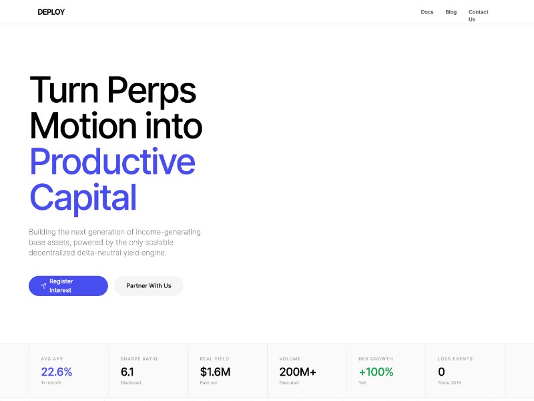Select the Disclosed label below 6.1
Image resolution: width=534 pixels, height=401 pixels.
click(130, 383)
